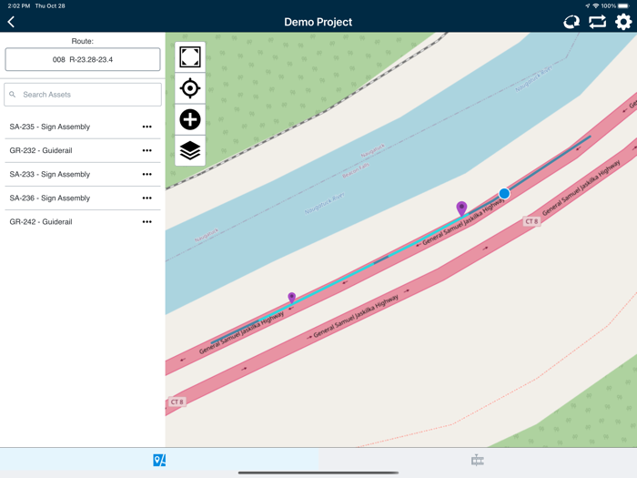Select the smaller purple map pin
Screen dimensions: 637x478
(292, 298)
